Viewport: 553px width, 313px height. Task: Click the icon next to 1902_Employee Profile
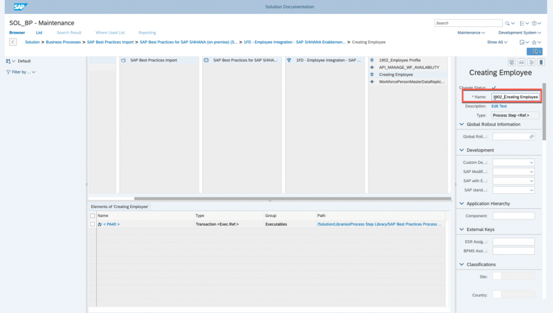point(372,60)
